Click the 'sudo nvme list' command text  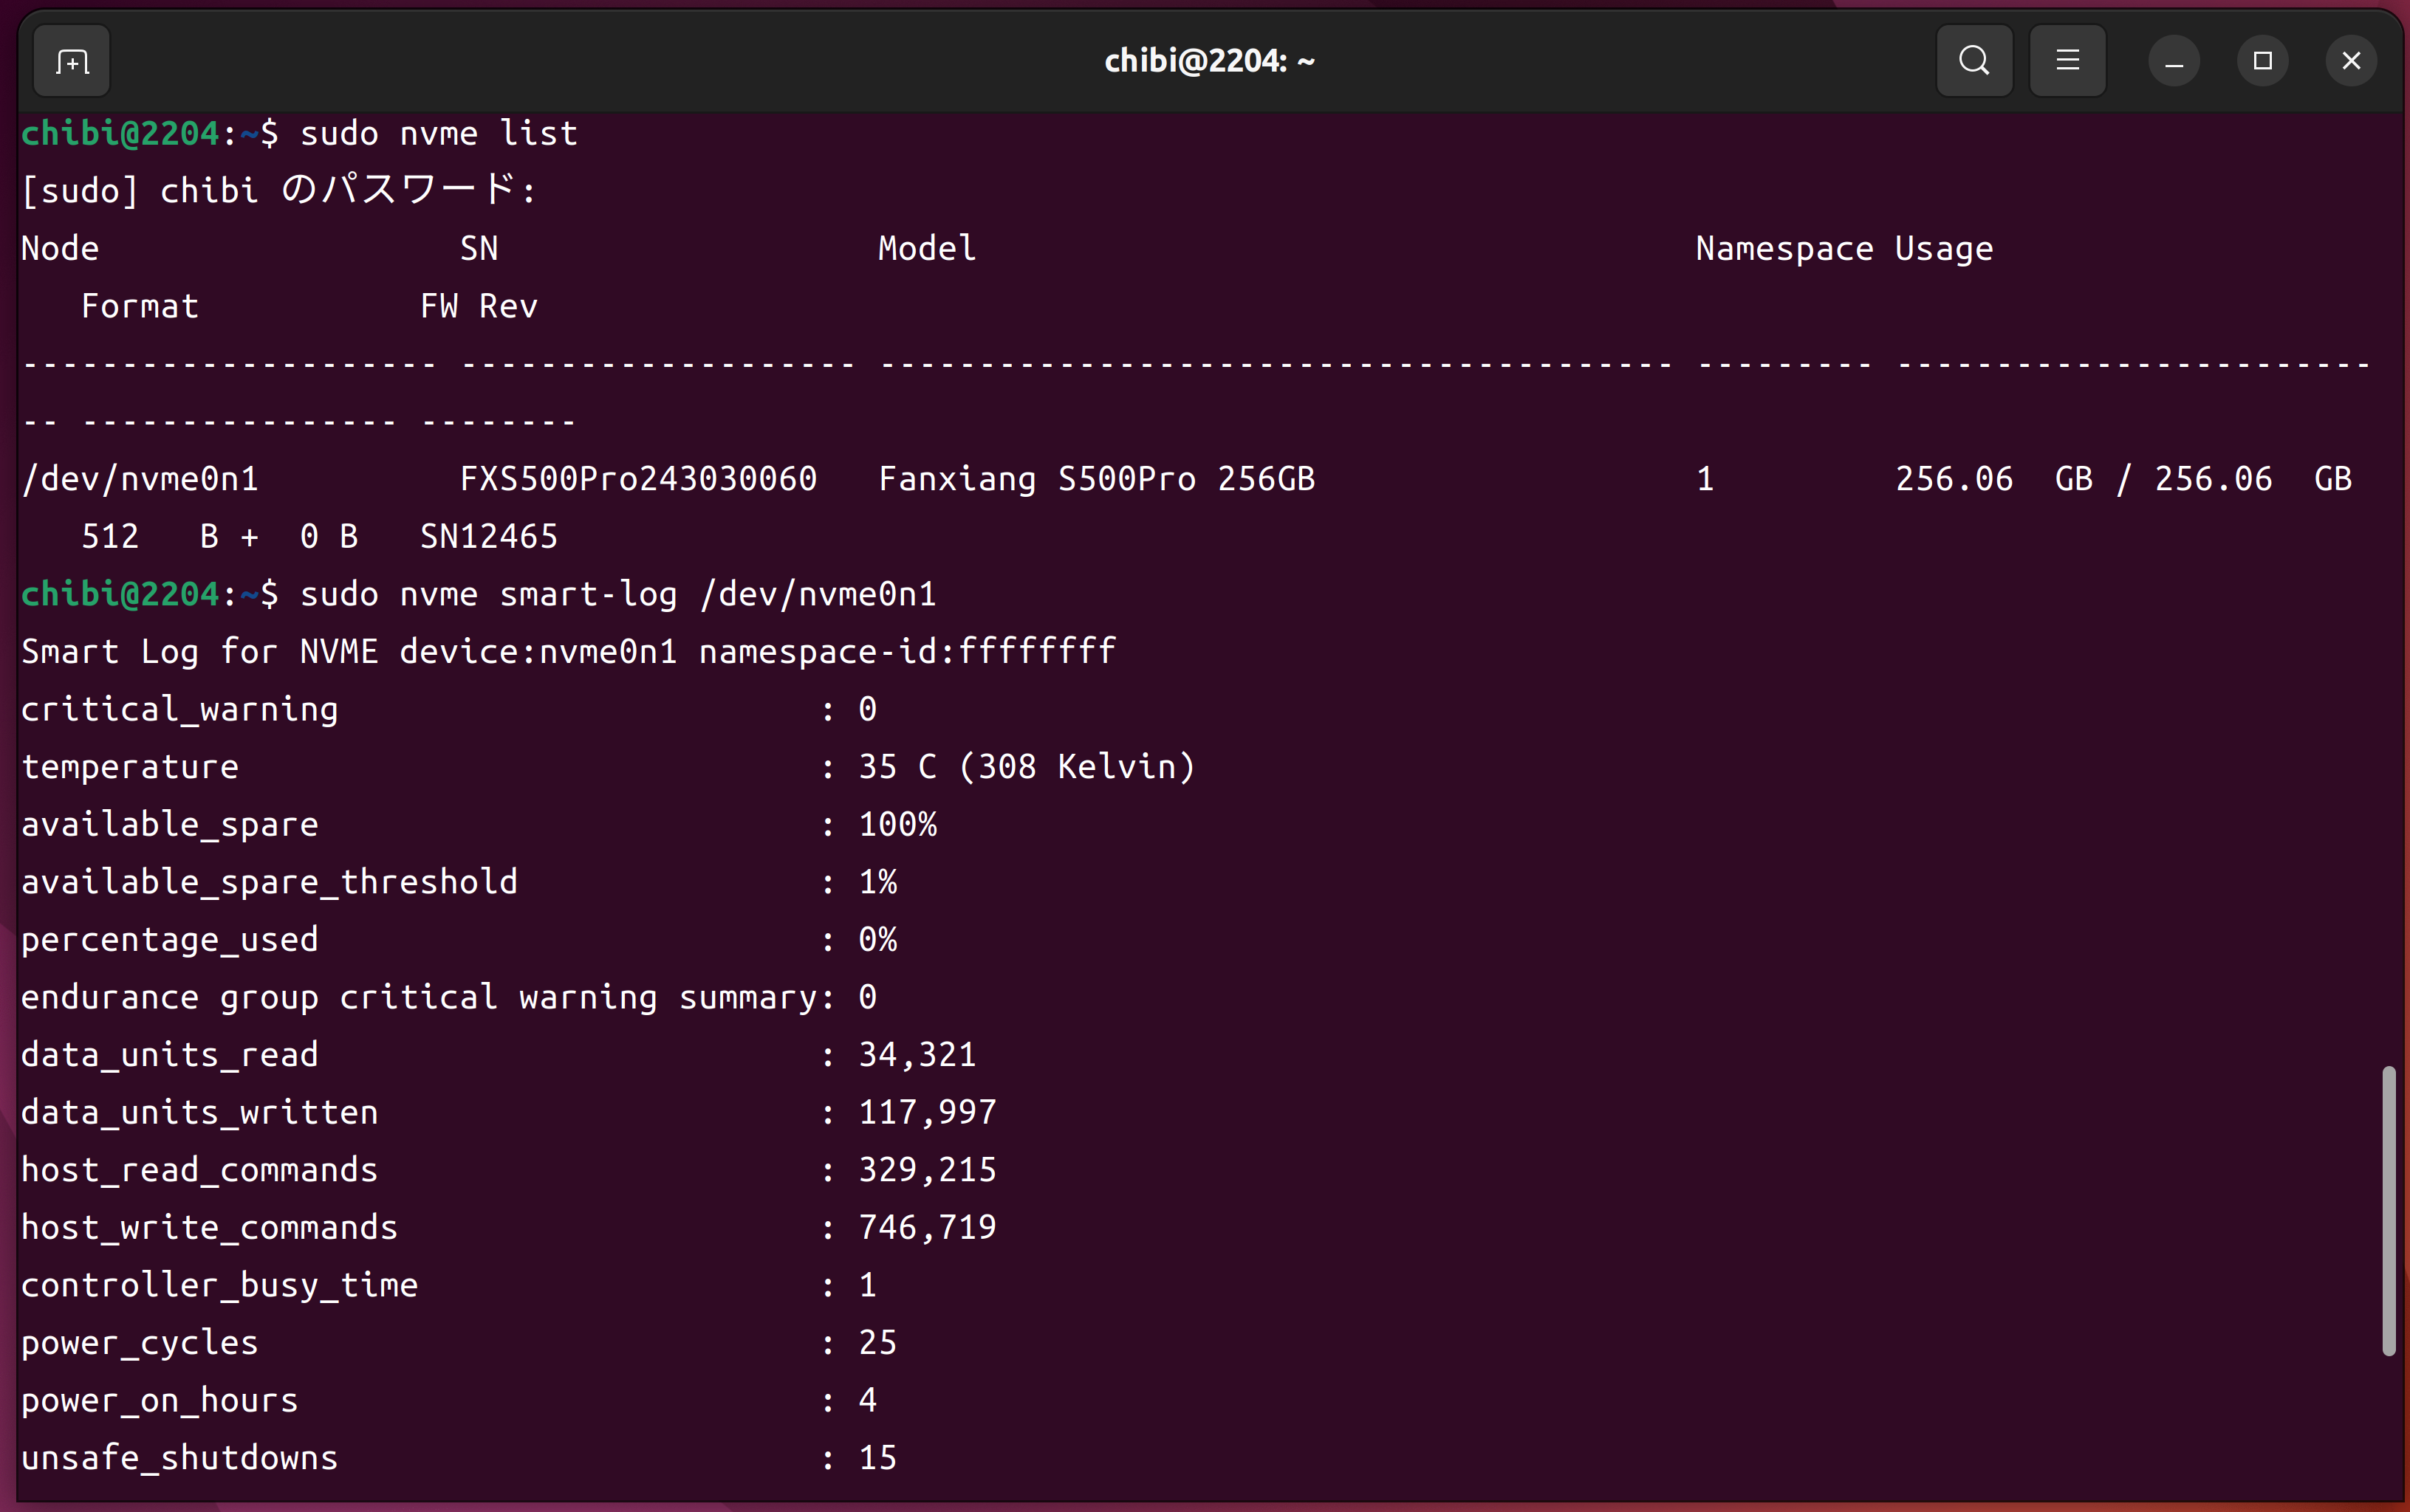coord(438,134)
